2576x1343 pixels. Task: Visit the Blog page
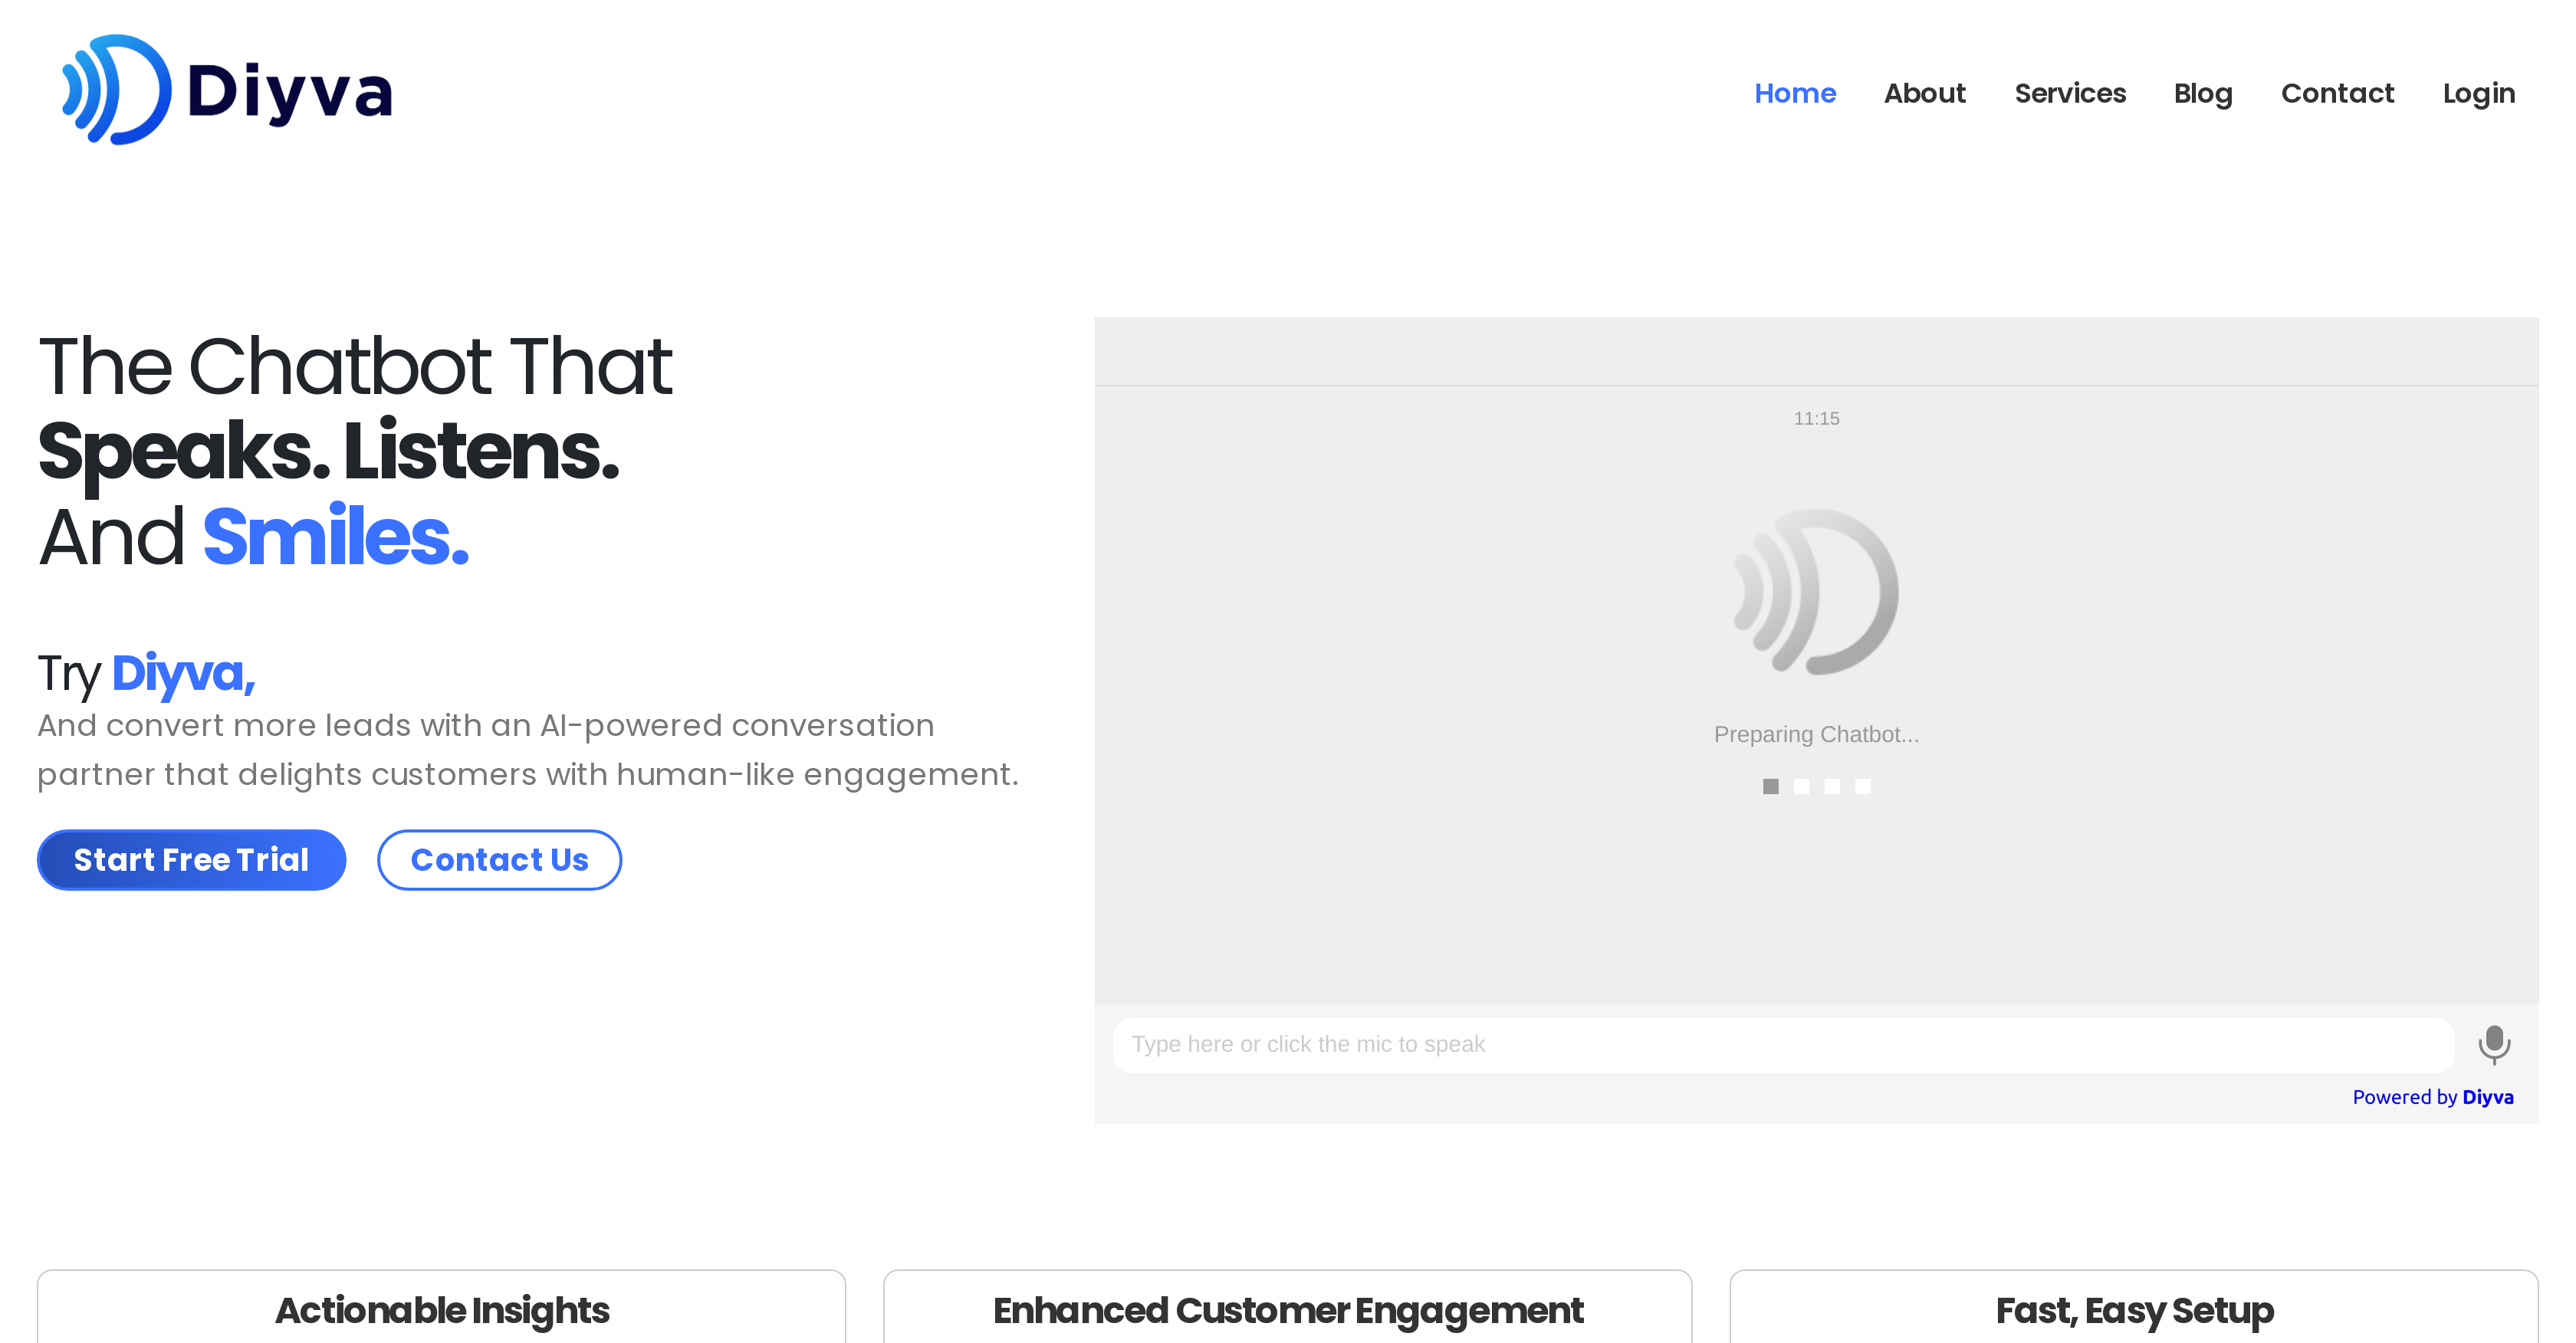[x=2203, y=92]
